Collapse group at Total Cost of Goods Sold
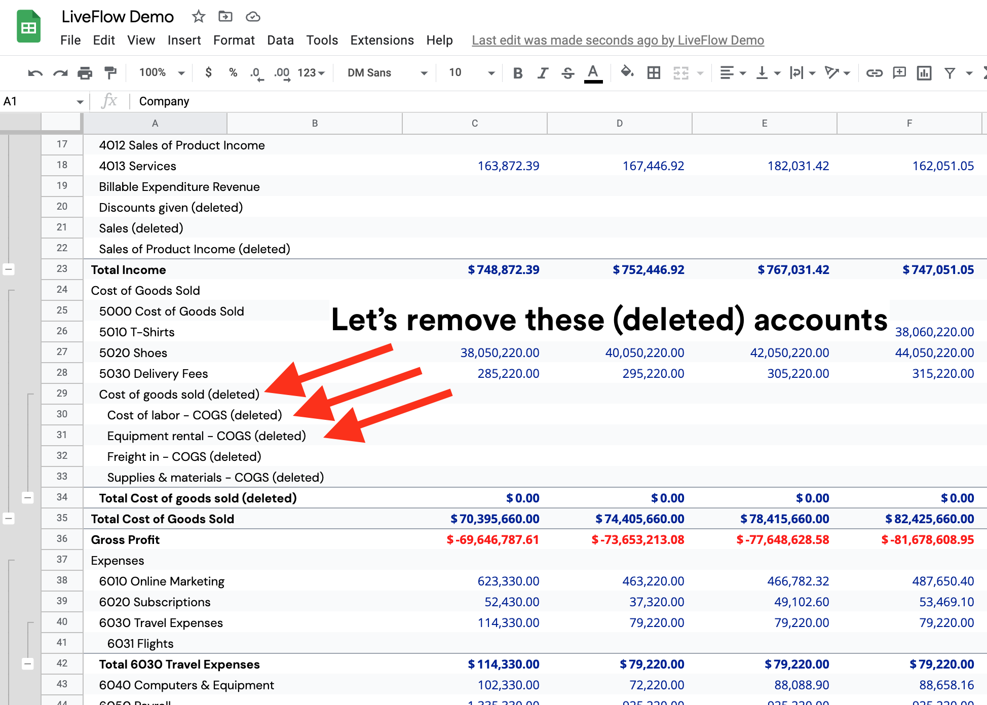 (9, 519)
